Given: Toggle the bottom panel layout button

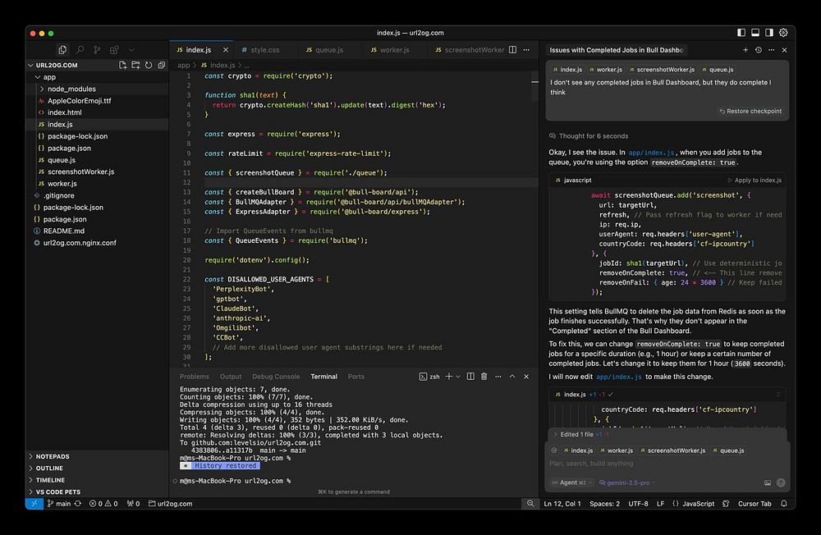Looking at the screenshot, I should click(755, 33).
